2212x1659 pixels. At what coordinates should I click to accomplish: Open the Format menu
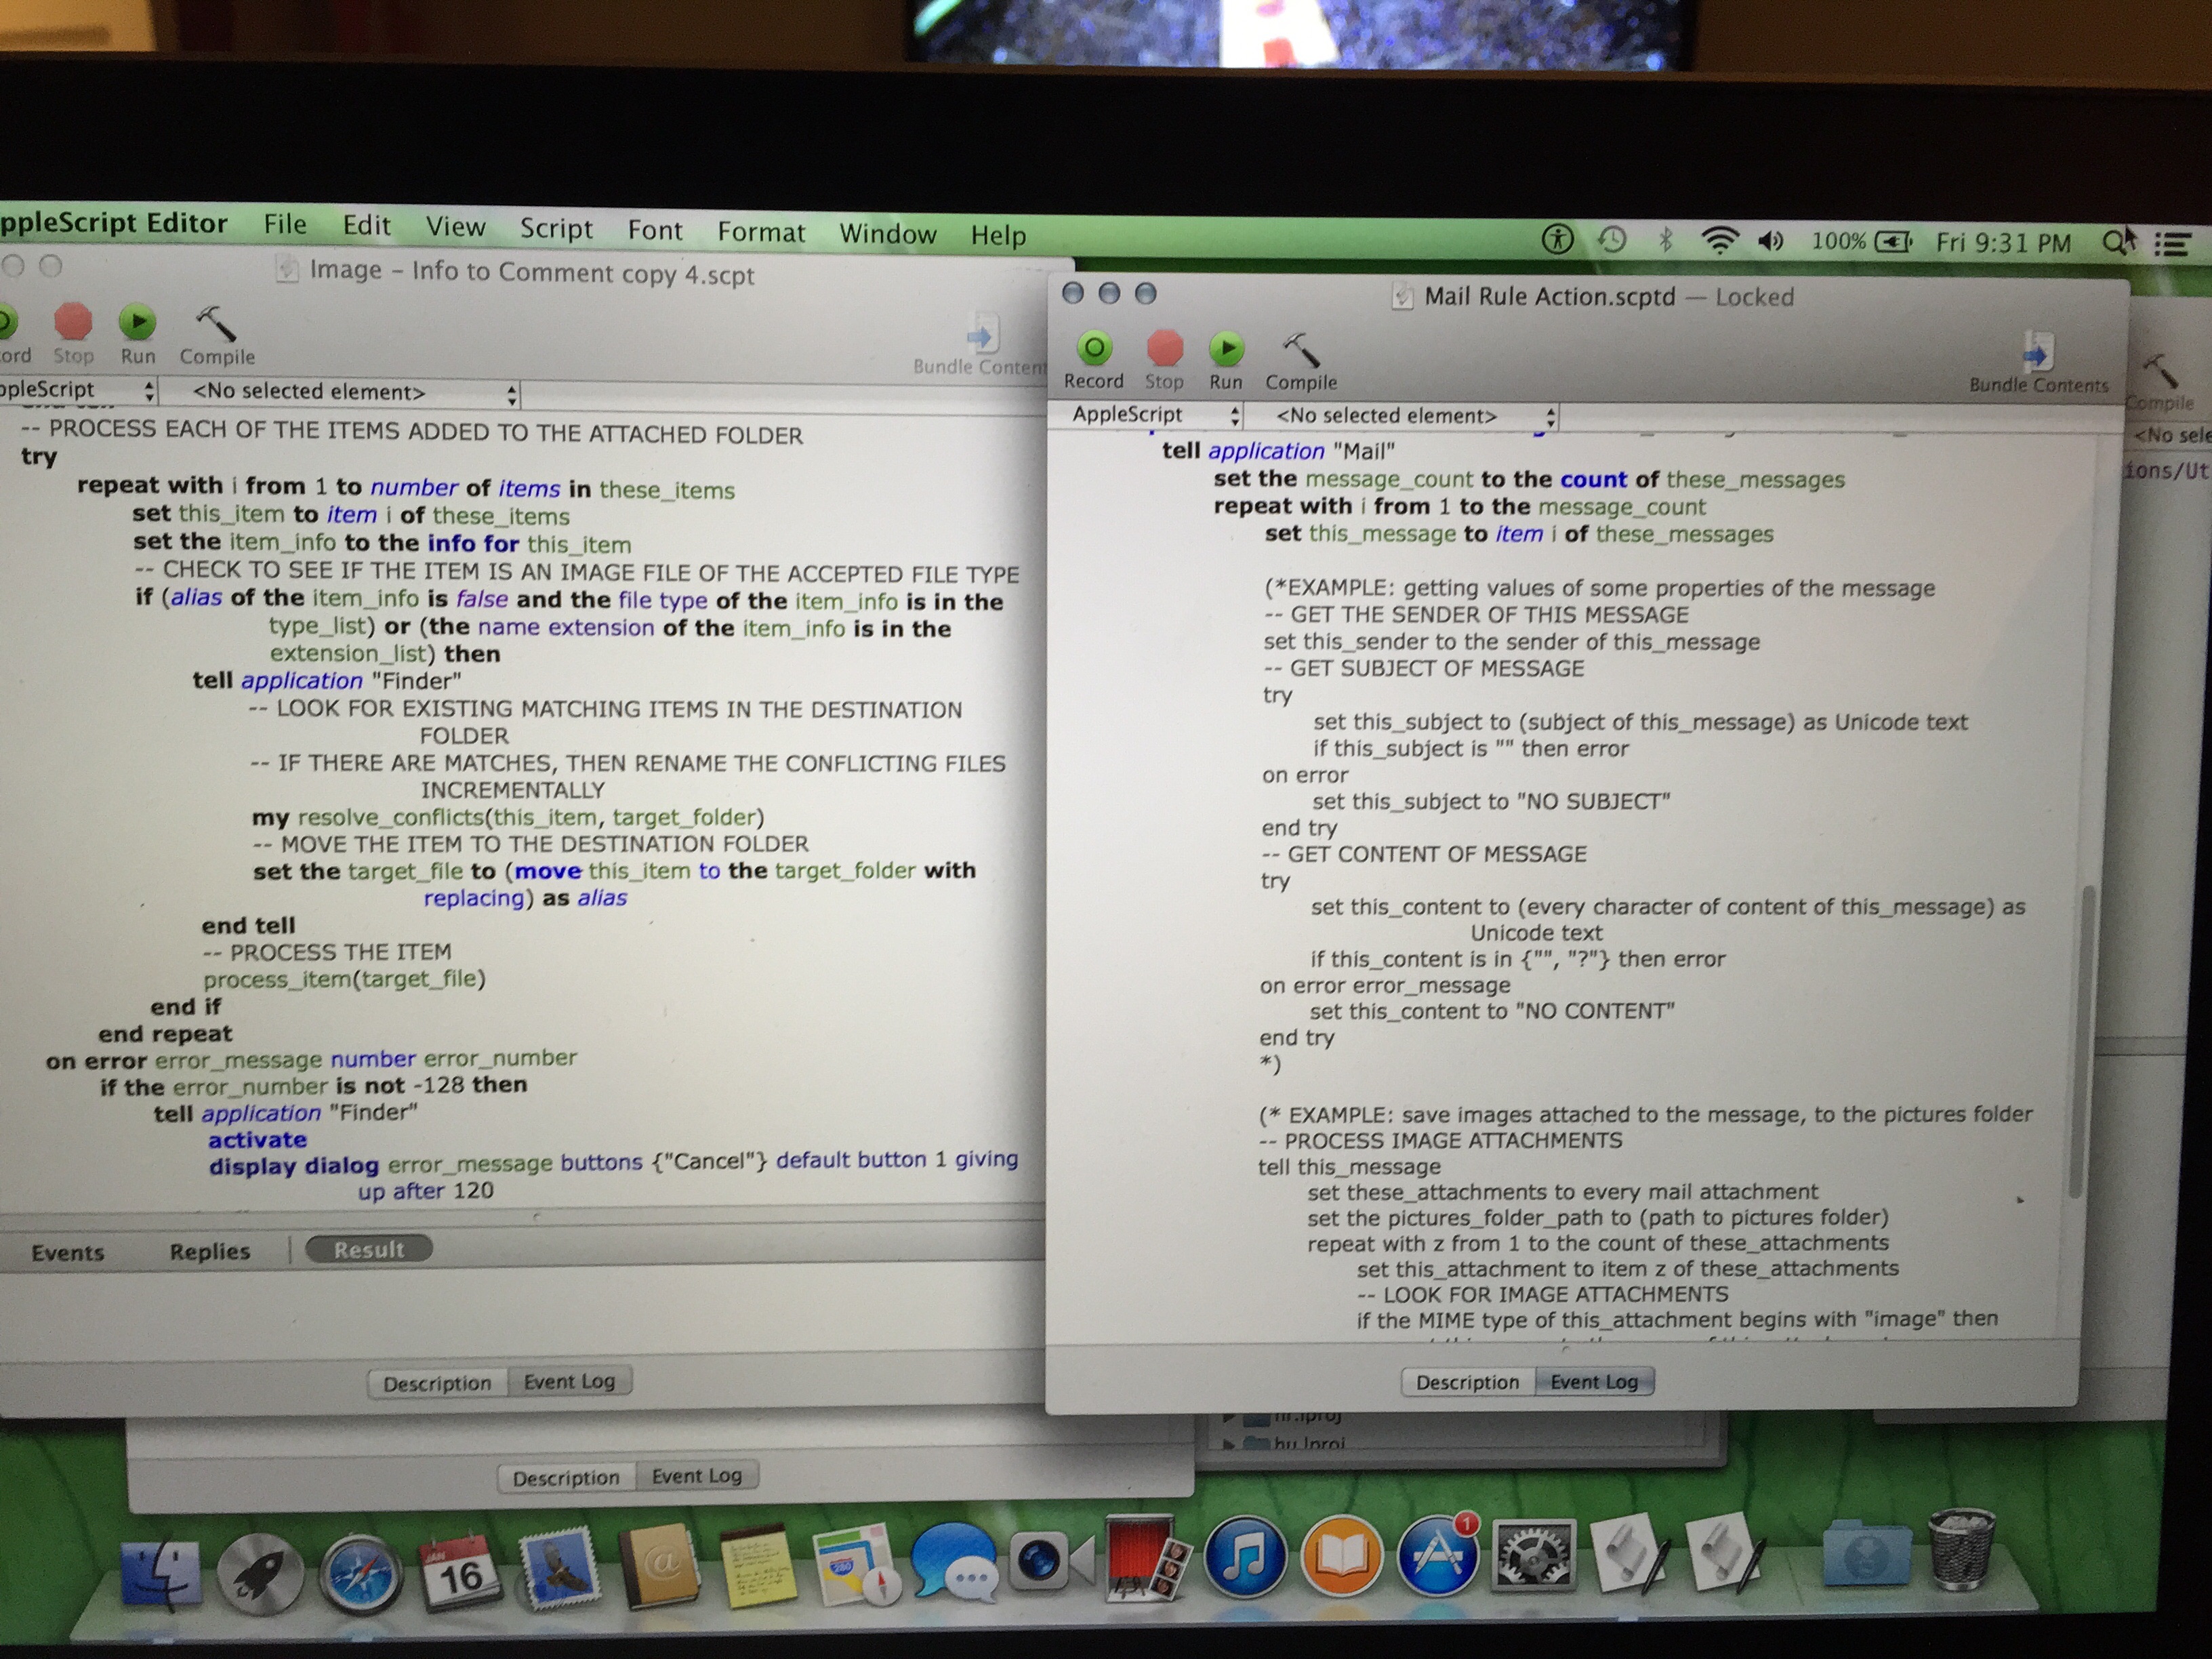[x=761, y=232]
